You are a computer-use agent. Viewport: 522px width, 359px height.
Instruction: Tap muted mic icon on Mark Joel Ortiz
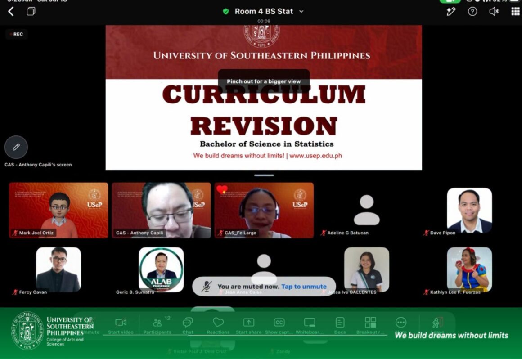coord(15,233)
